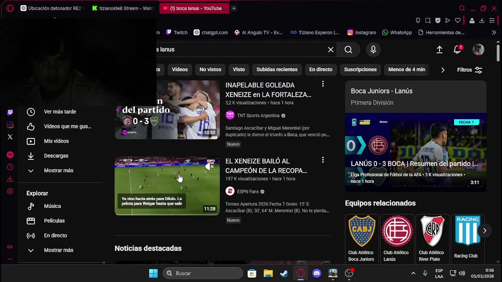Open the Filtros search filters
The image size is (502, 282).
click(x=469, y=70)
